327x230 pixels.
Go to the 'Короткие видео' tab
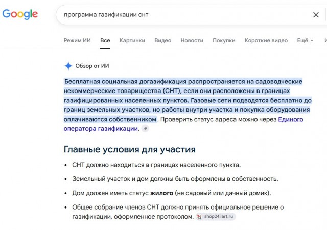[x=266, y=40]
